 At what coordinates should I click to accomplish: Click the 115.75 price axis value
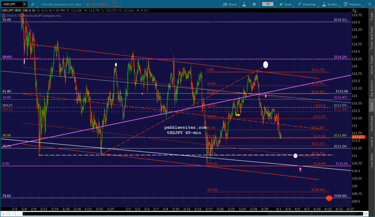[x=357, y=15]
